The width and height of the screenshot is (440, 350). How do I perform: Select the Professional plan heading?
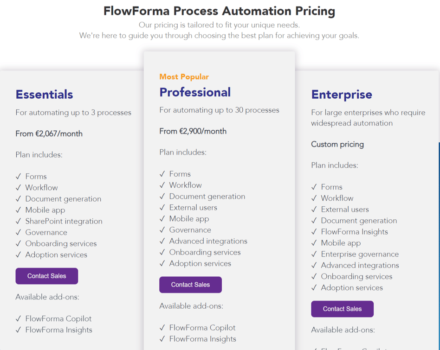195,92
